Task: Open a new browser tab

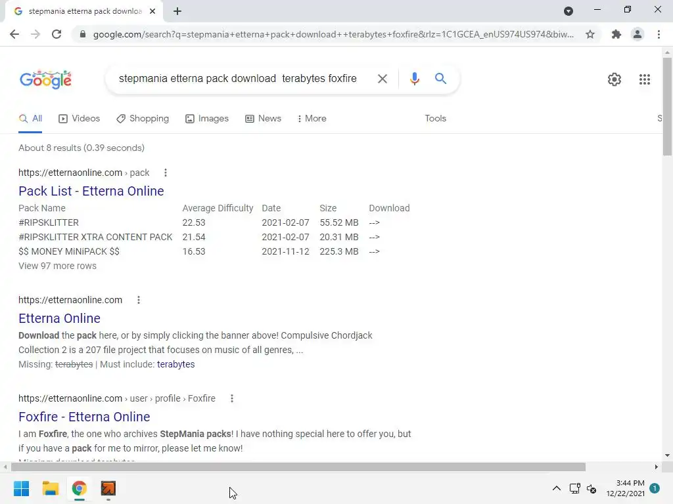Action: [x=177, y=11]
